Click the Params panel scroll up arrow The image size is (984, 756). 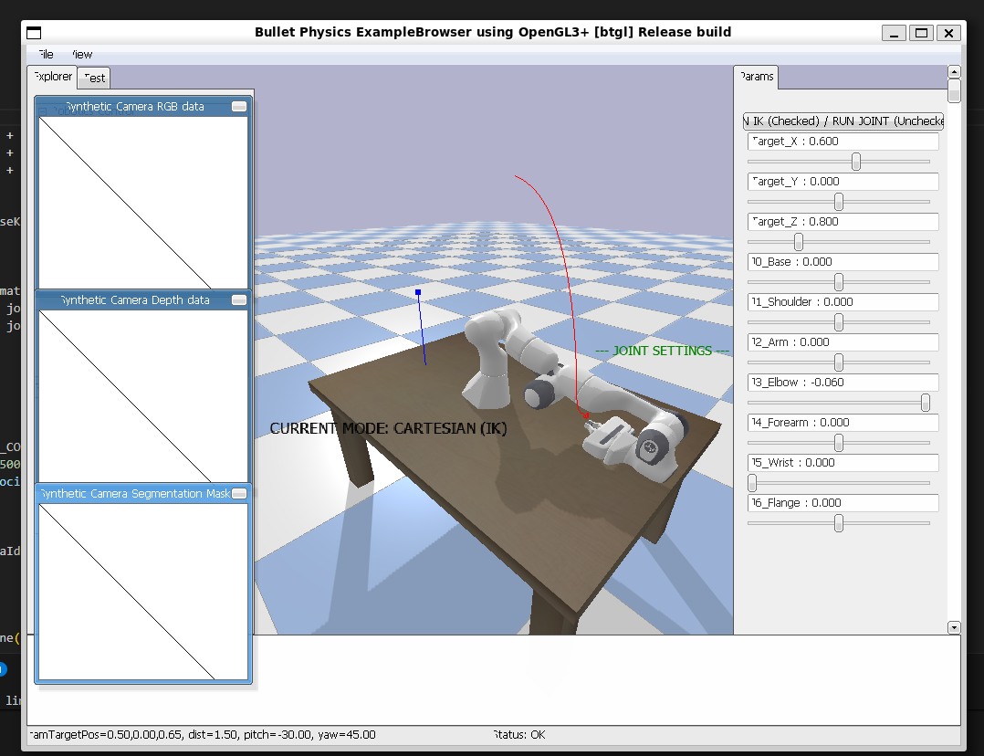click(x=954, y=71)
